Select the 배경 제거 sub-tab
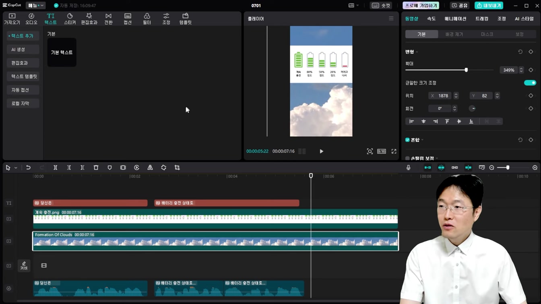 454,34
